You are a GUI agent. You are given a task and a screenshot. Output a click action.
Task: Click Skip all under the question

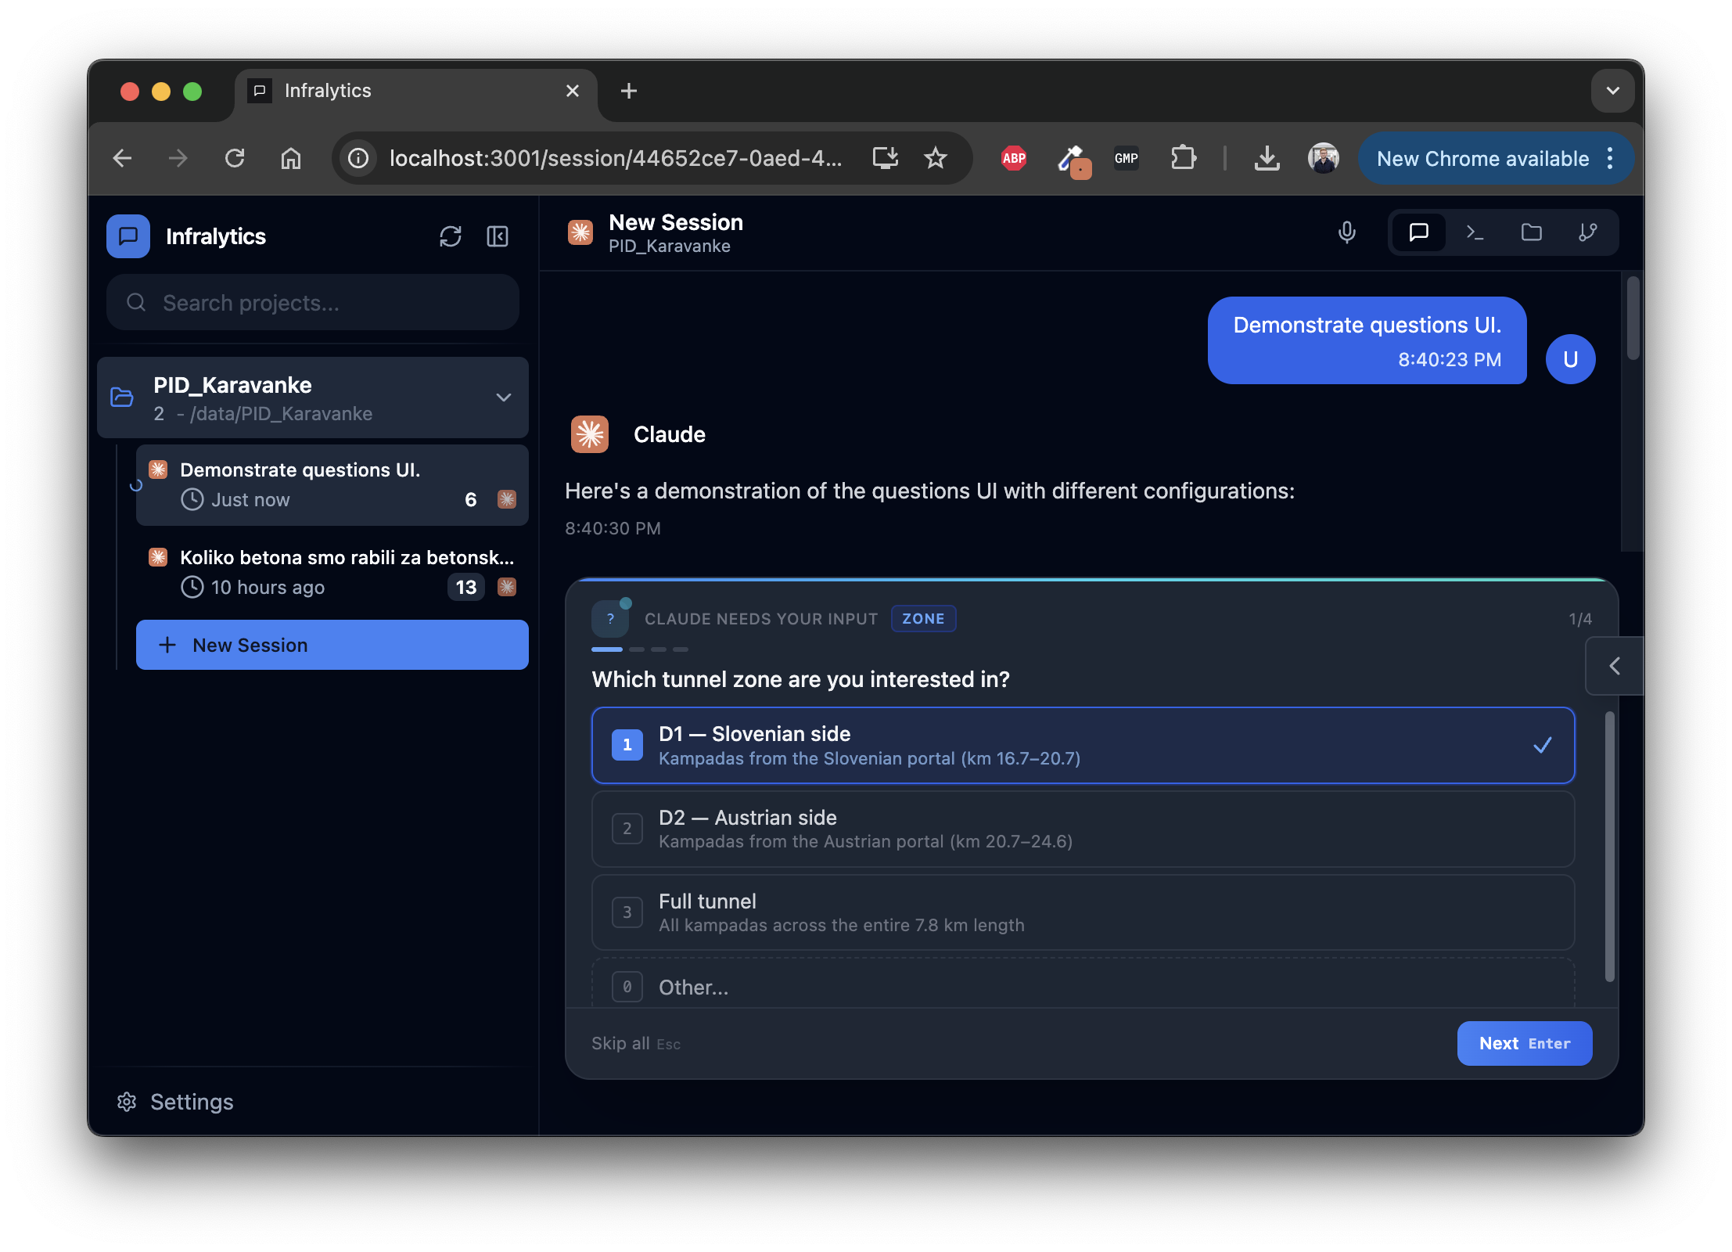click(x=621, y=1043)
